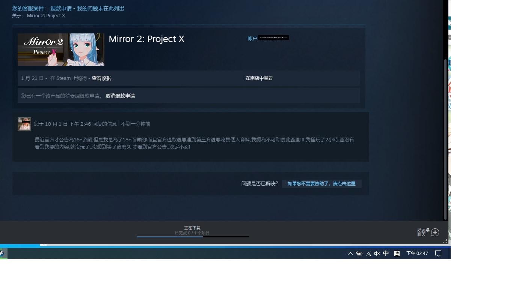
Task: Toggle the 倉 Cangjie input mode icon
Action: (x=397, y=253)
